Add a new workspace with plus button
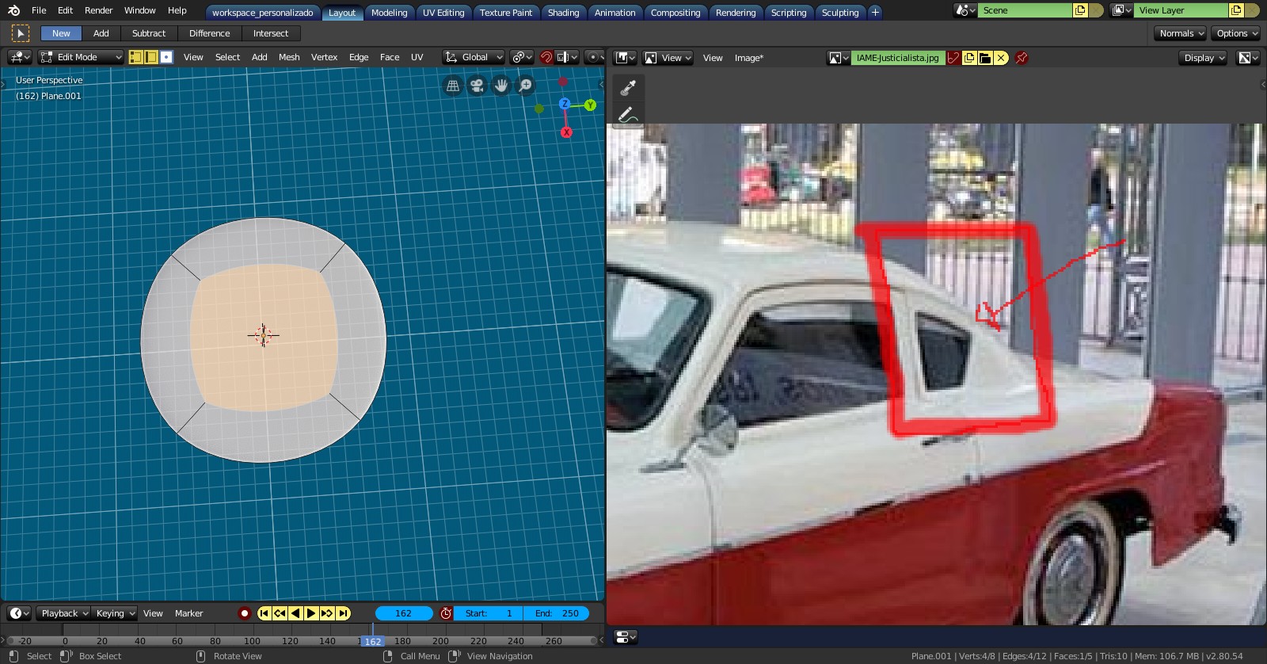The height and width of the screenshot is (664, 1267). (x=875, y=12)
